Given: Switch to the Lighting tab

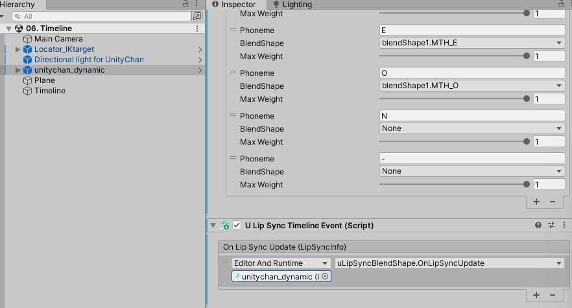Looking at the screenshot, I should coord(292,5).
